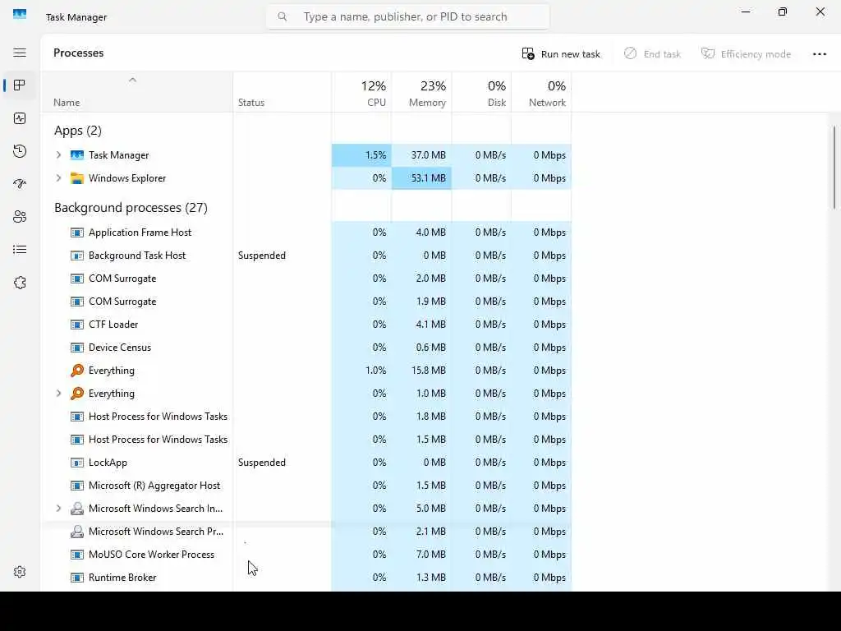Click the MoUSO Core Worker Process icon

point(77,555)
